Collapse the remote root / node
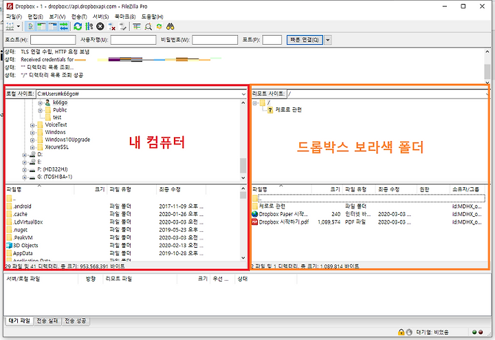 pyautogui.click(x=254, y=103)
